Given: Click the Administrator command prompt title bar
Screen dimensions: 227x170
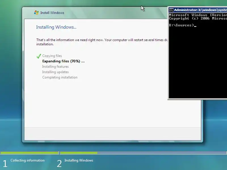Looking at the screenshot, I should (x=198, y=10).
